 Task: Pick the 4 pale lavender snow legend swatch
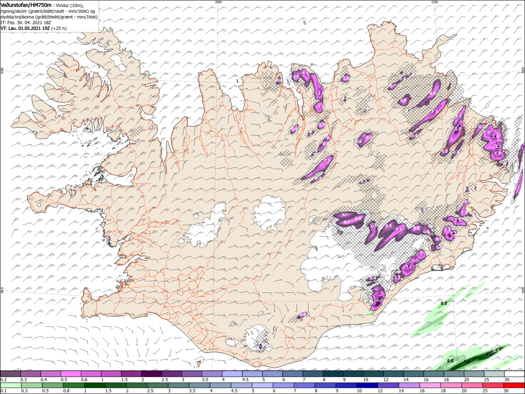pos(232,374)
